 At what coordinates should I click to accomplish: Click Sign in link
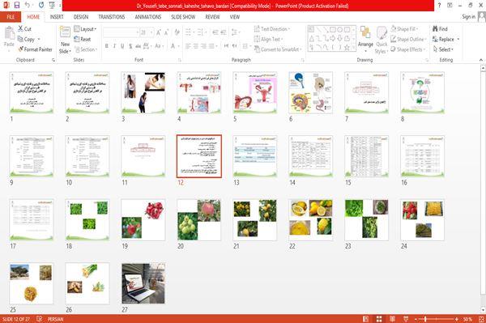[468, 17]
